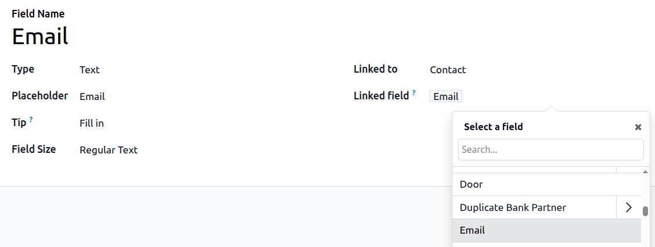Select Door from the field list
The image size is (655, 247).
point(471,184)
